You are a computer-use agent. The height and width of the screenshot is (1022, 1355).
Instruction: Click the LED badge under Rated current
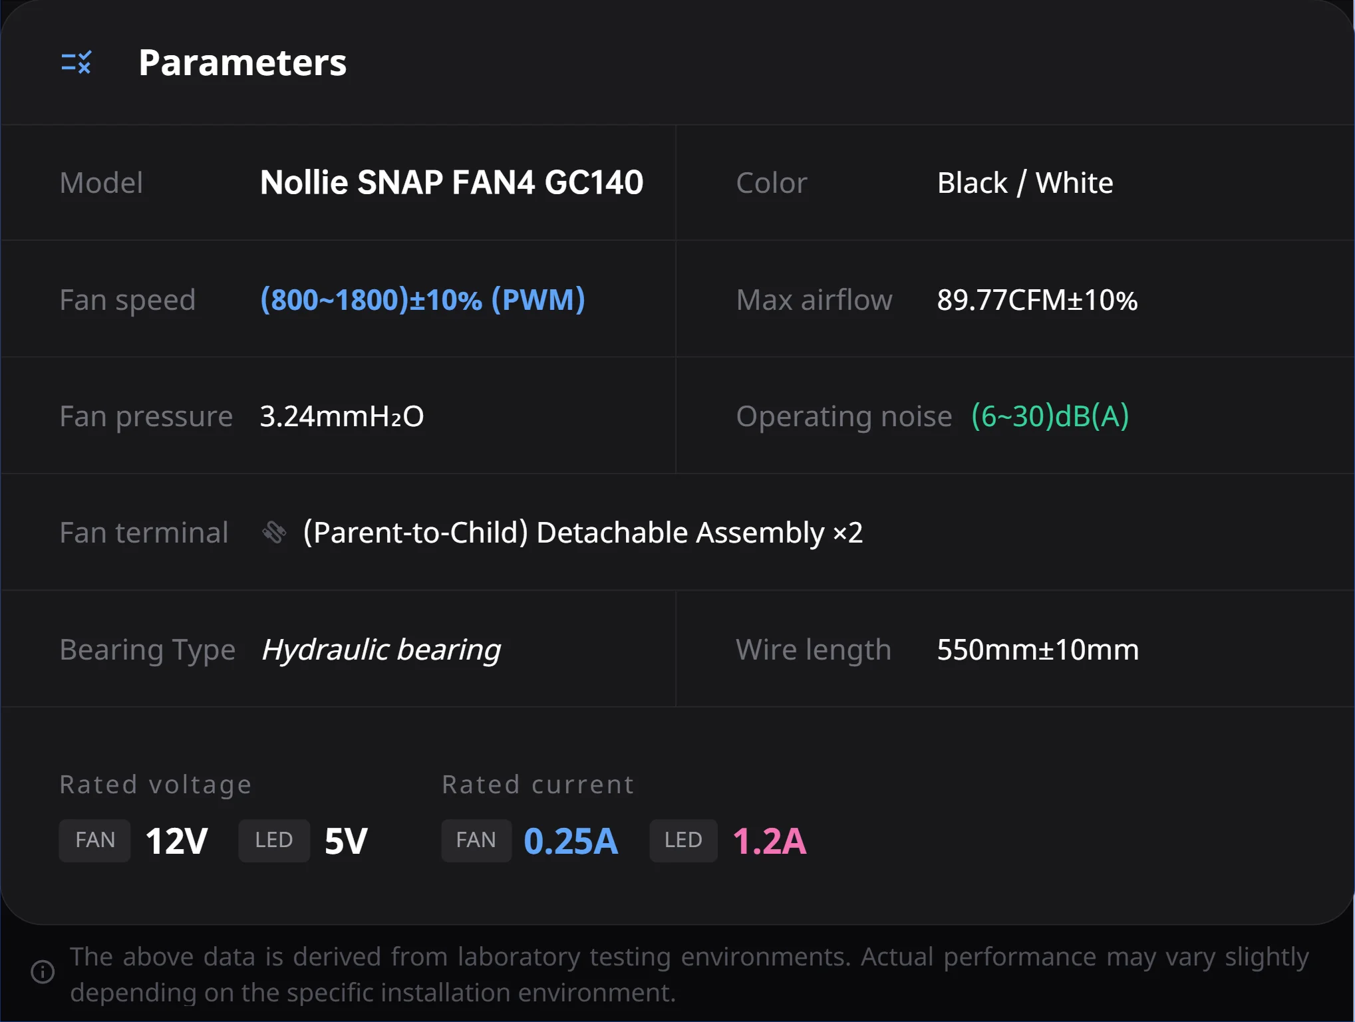(x=683, y=840)
